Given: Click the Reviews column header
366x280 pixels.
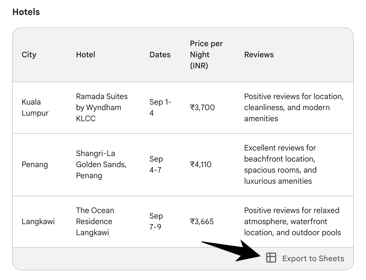Looking at the screenshot, I should click(259, 55).
